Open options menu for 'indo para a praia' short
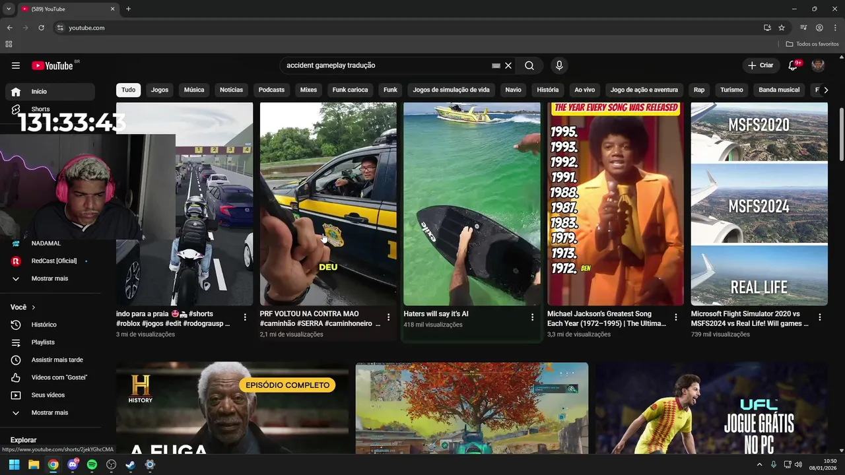The image size is (845, 475). coord(245,317)
